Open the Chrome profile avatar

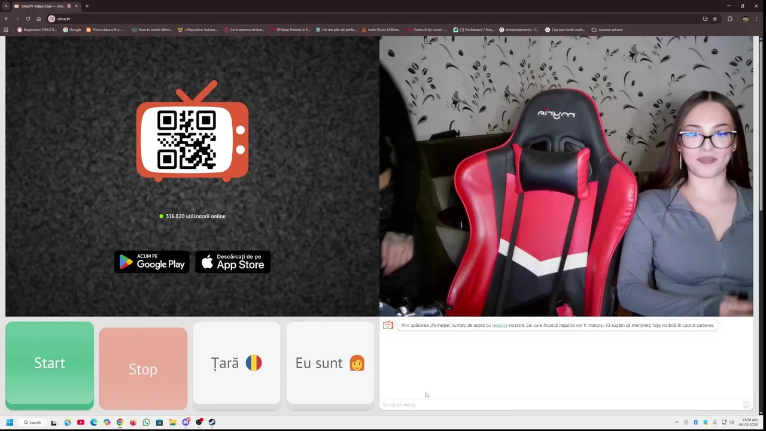point(745,19)
